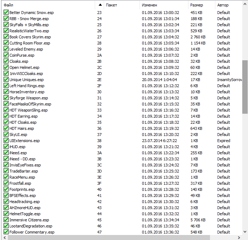
Task: Sort by the Автор column header
Action: coord(229,5)
